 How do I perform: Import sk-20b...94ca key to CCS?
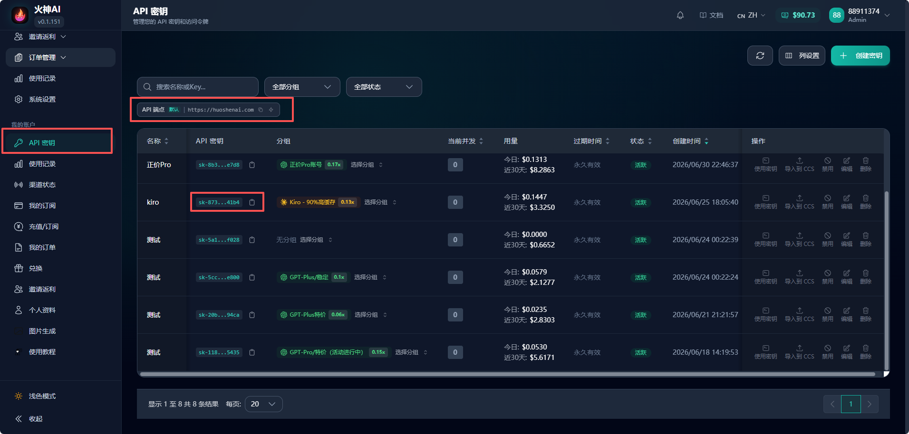click(x=799, y=314)
